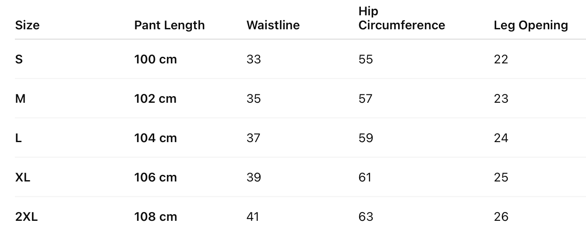Click the Size column header
This screenshot has height=237, width=586.
[x=27, y=25]
